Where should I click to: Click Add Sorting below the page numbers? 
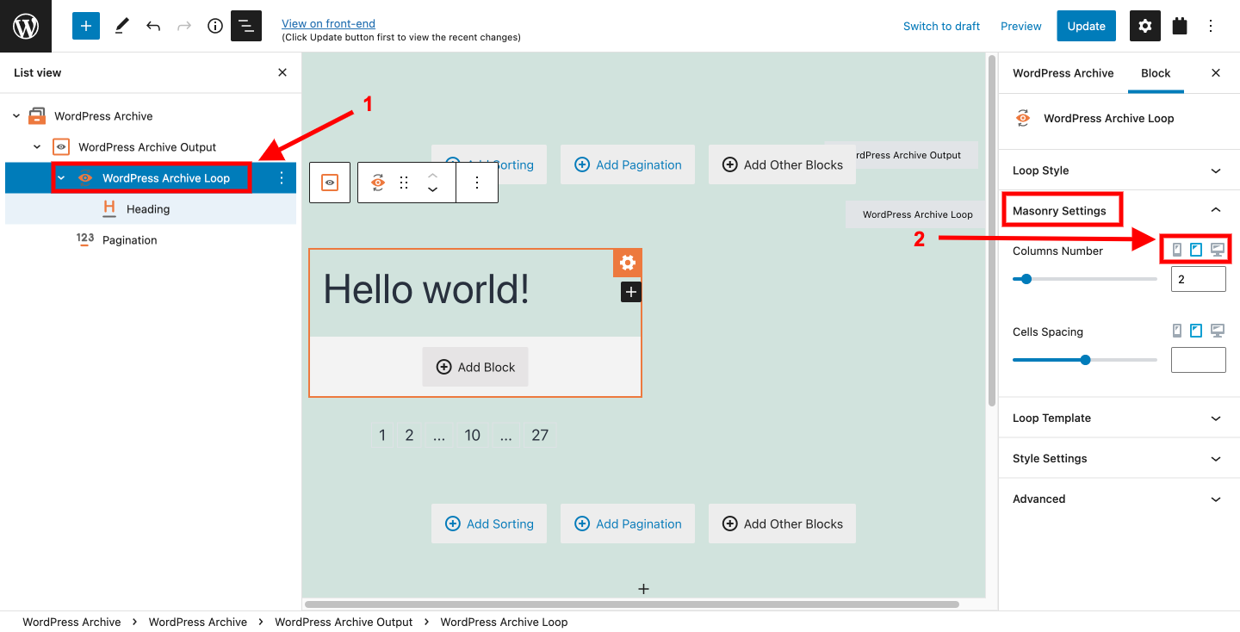pos(489,524)
